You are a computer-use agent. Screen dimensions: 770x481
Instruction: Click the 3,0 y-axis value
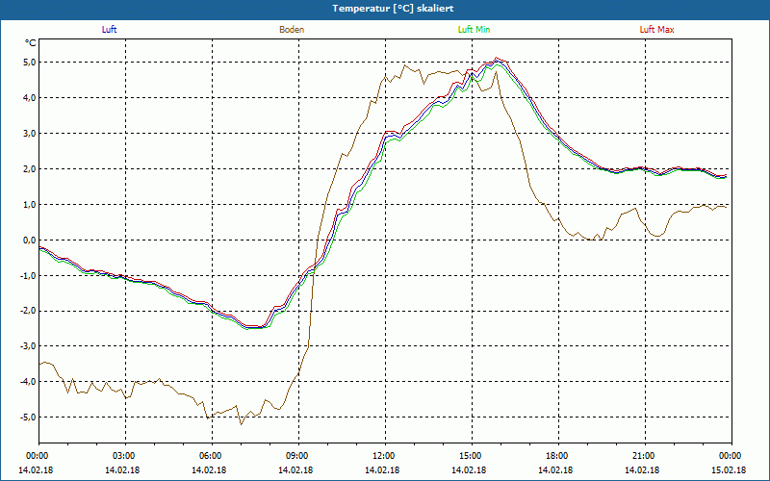pos(30,134)
